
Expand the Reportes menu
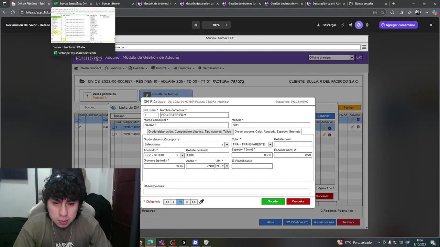tap(184, 68)
